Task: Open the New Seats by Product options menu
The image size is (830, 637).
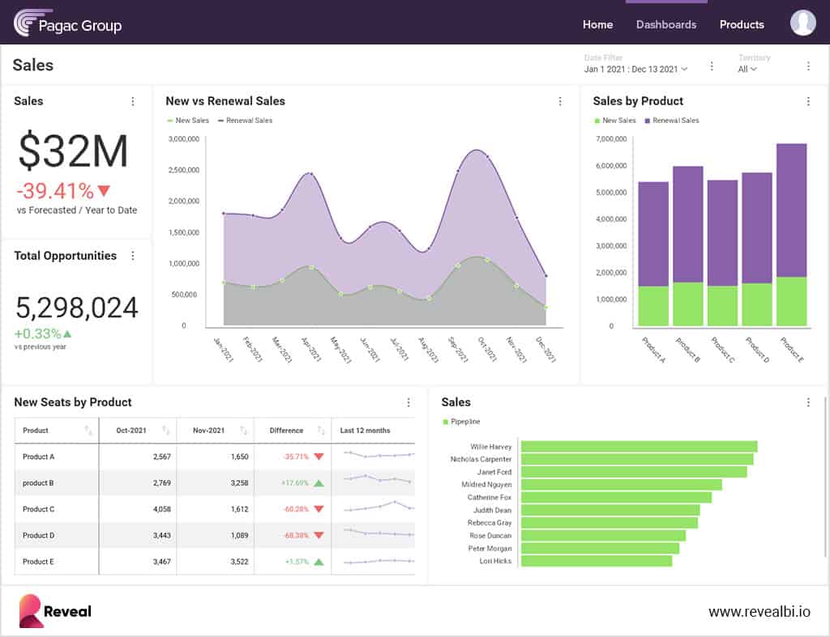Action: [409, 403]
